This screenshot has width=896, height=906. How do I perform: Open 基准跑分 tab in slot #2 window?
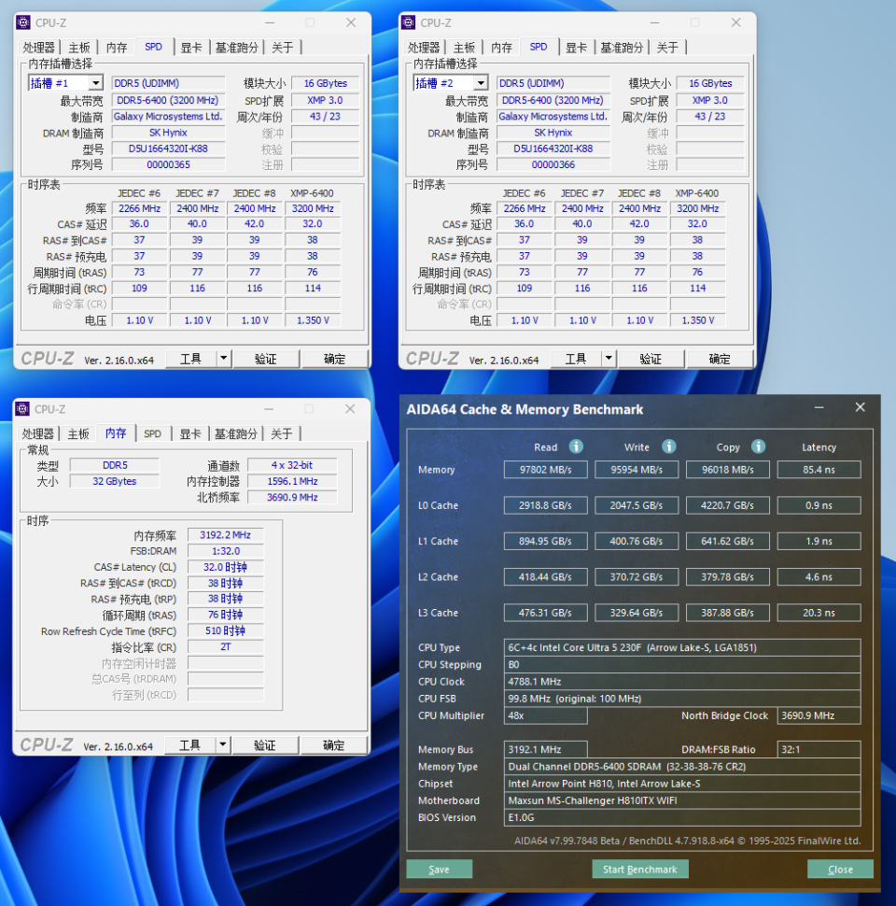[x=622, y=48]
